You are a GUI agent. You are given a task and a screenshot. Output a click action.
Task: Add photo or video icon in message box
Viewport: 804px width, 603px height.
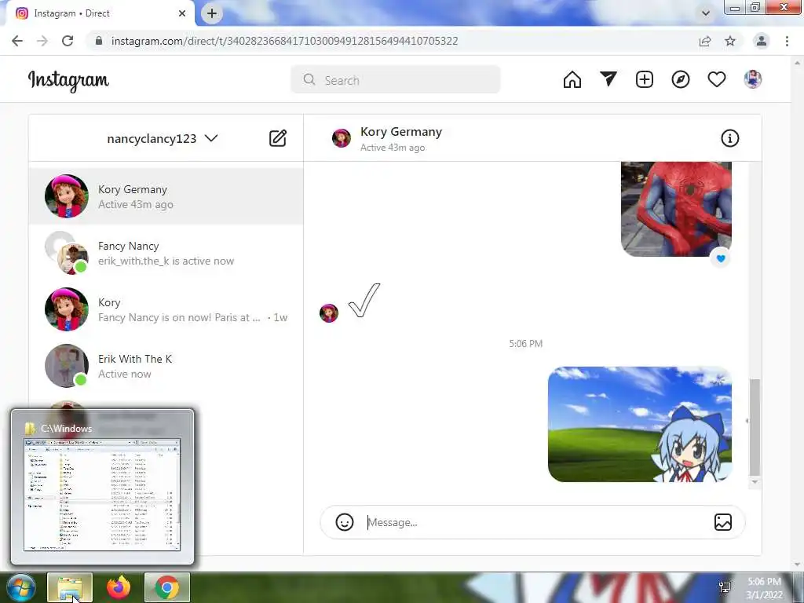tap(723, 522)
